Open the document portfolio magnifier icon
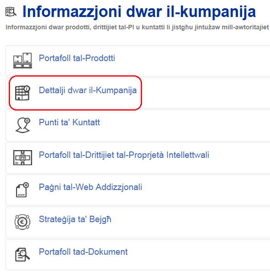Viewport: 270px width, 274px height. point(22,254)
